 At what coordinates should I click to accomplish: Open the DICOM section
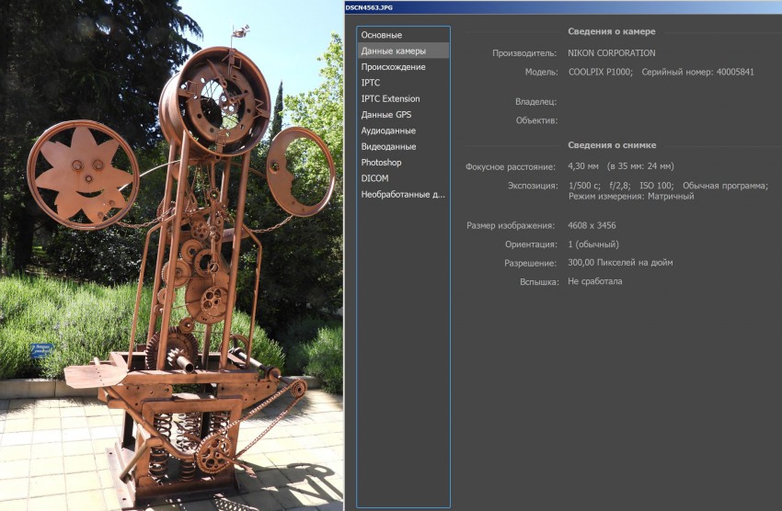[374, 178]
